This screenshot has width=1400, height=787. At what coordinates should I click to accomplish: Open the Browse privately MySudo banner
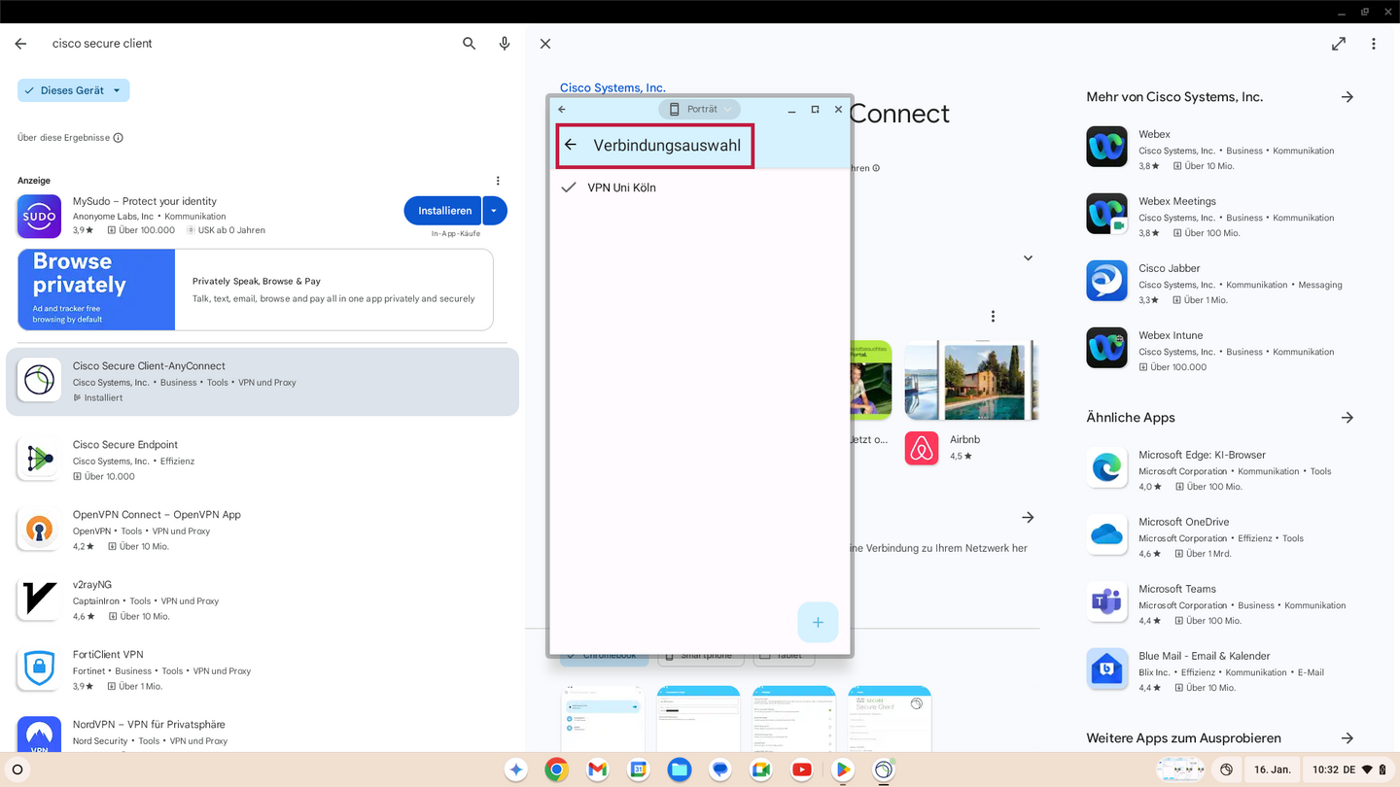(x=256, y=290)
